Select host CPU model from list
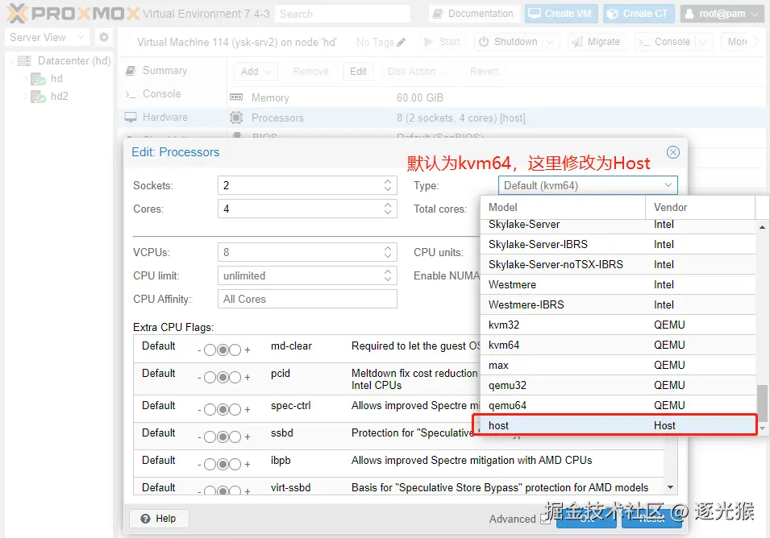This screenshot has height=538, width=770. point(618,425)
